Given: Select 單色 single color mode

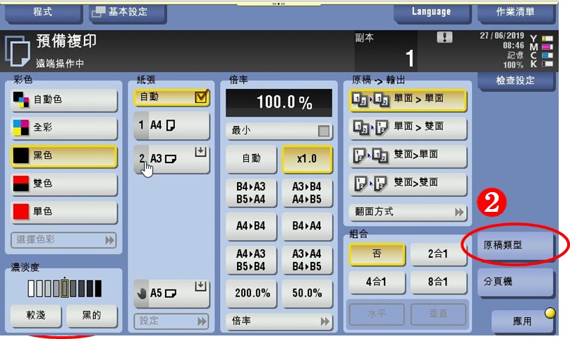Looking at the screenshot, I should coord(64,212).
